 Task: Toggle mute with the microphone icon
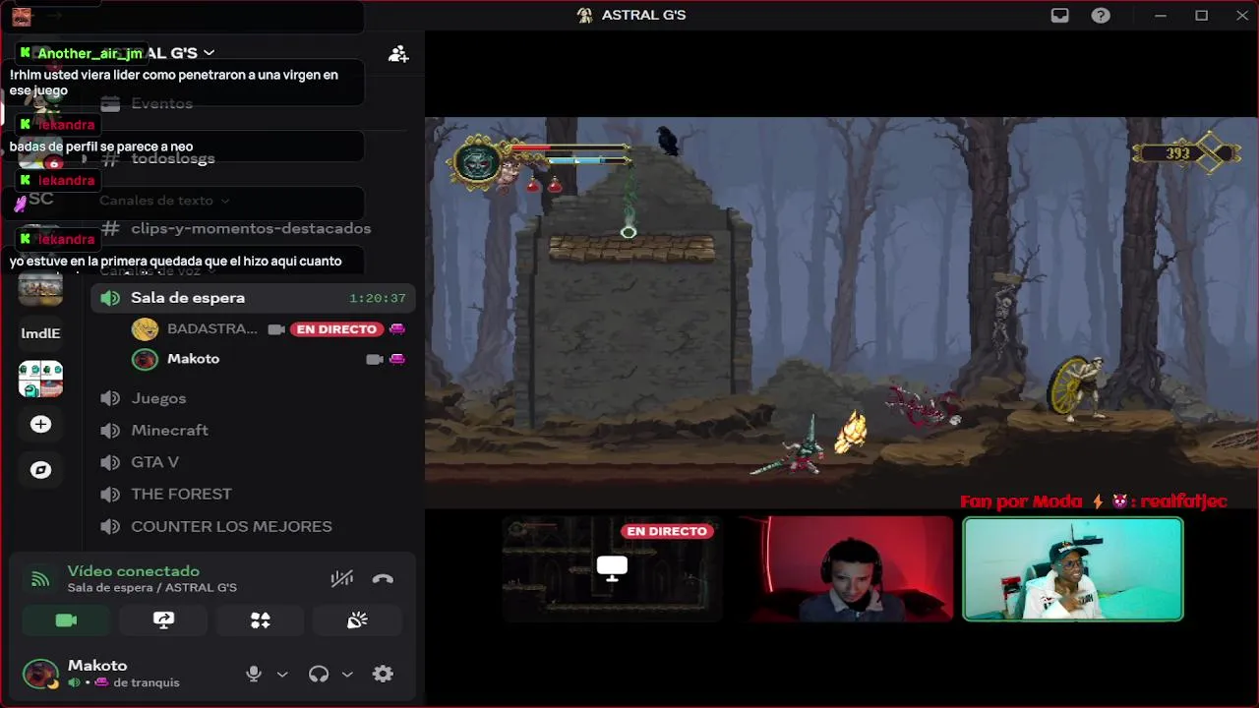pos(254,674)
